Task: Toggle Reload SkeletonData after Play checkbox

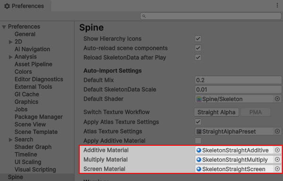Action: click(198, 57)
